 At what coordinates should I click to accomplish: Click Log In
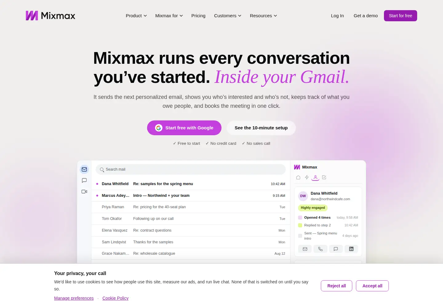(337, 16)
